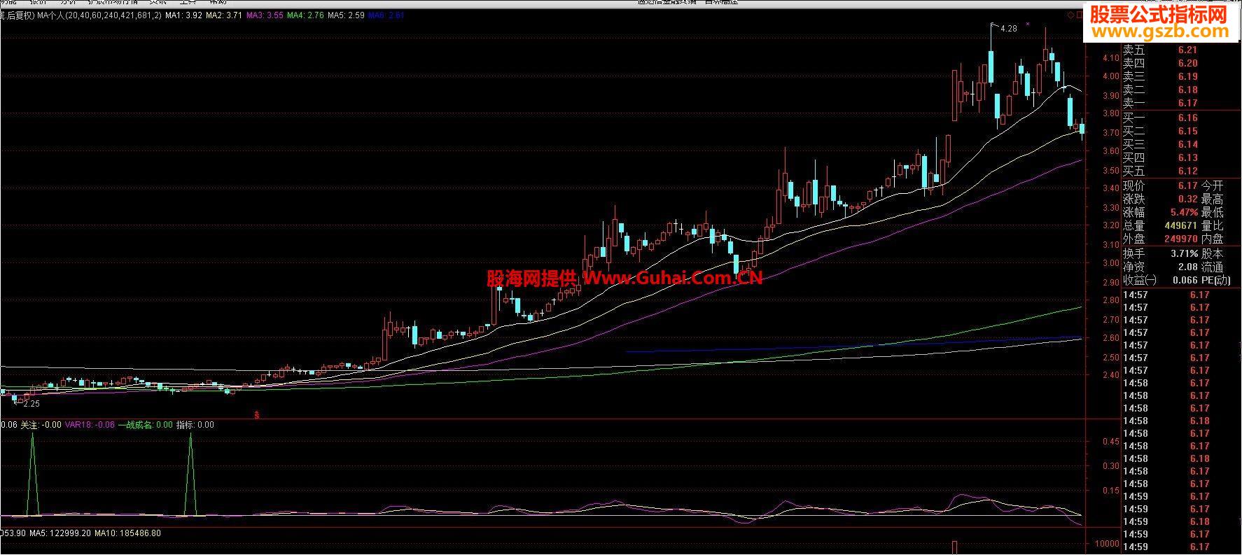Screen dimensions: 1242x555
Task: Click the purple VAR18: -0.06 indicator label
Action: tap(90, 425)
